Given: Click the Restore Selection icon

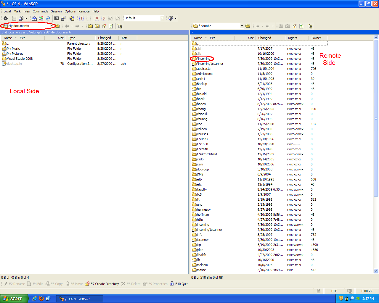Looking at the screenshot, I should (x=117, y=18).
